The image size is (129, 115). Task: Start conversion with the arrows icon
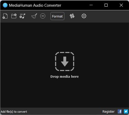pyautogui.click(x=72, y=16)
